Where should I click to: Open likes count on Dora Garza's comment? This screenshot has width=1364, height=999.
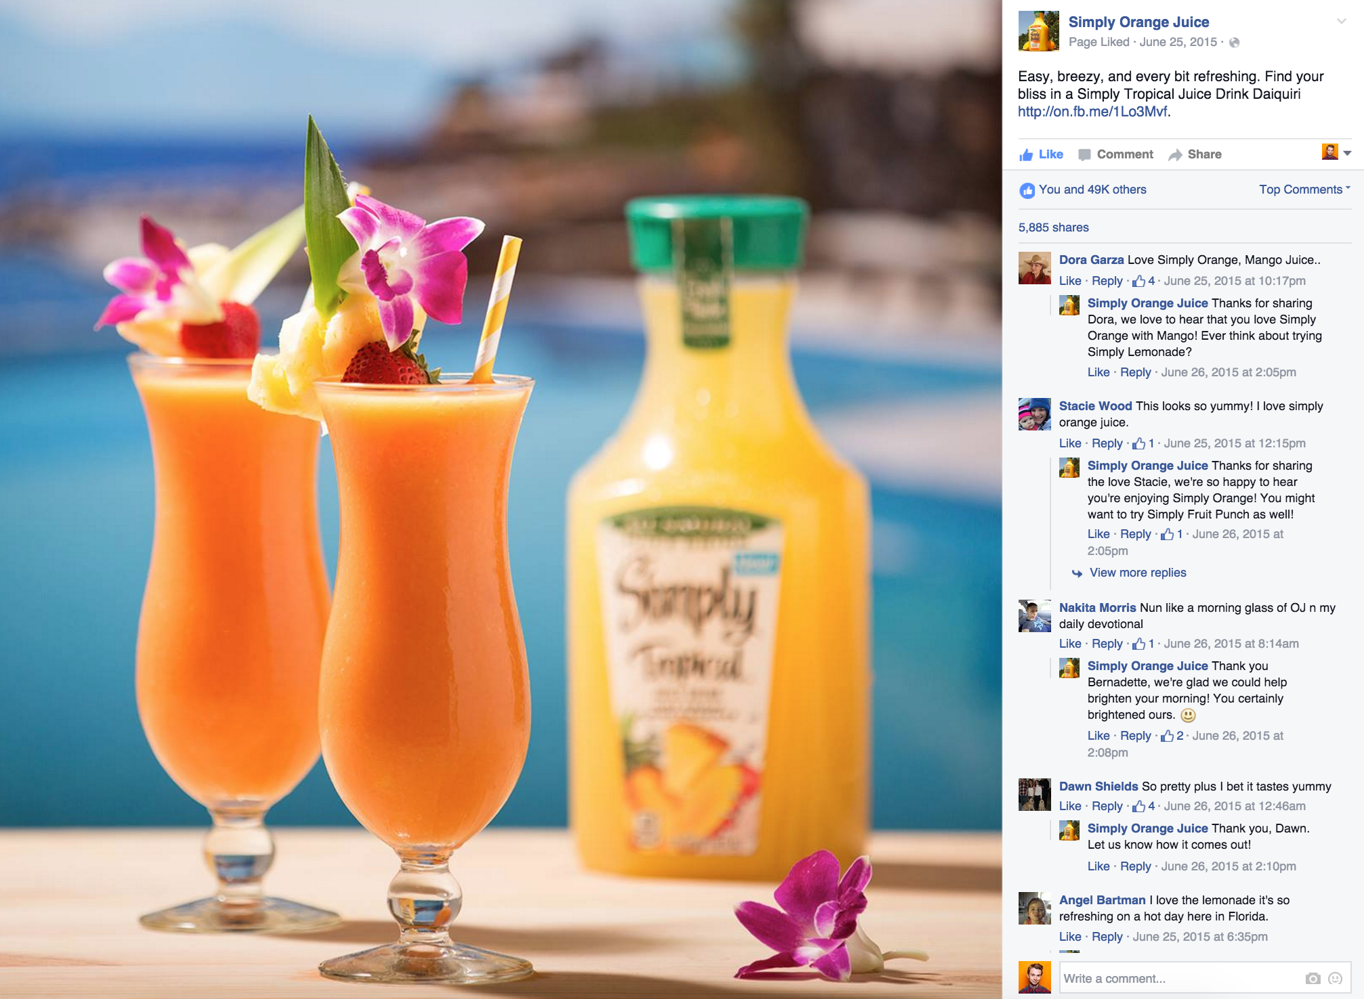[1145, 280]
